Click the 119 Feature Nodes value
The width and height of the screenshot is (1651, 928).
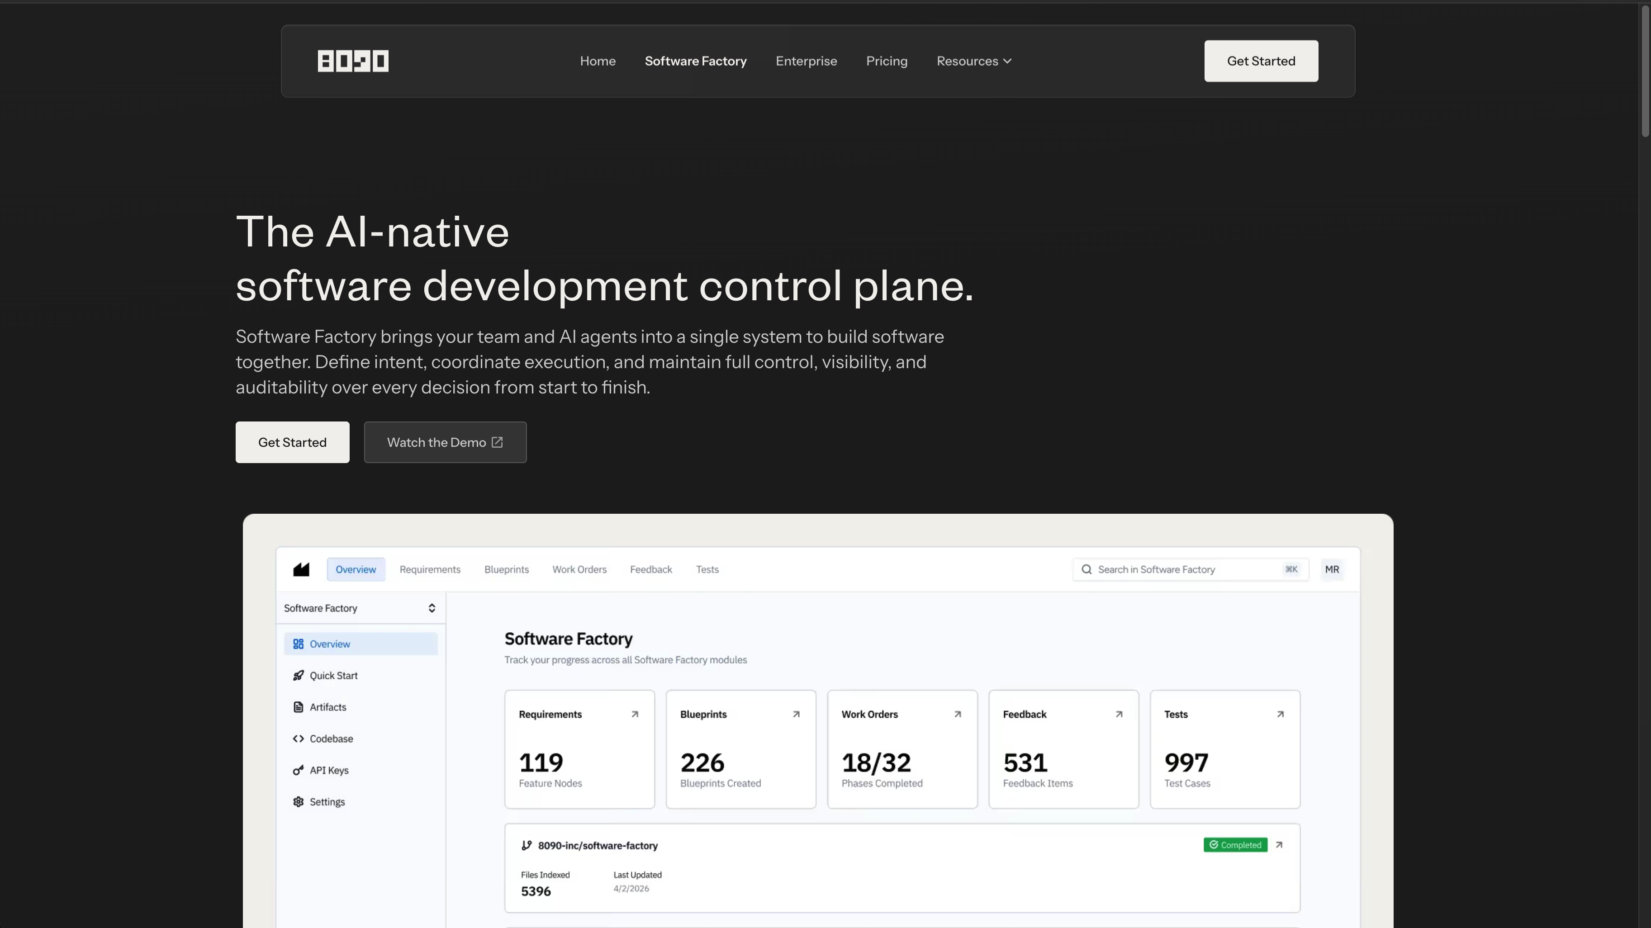pyautogui.click(x=541, y=762)
